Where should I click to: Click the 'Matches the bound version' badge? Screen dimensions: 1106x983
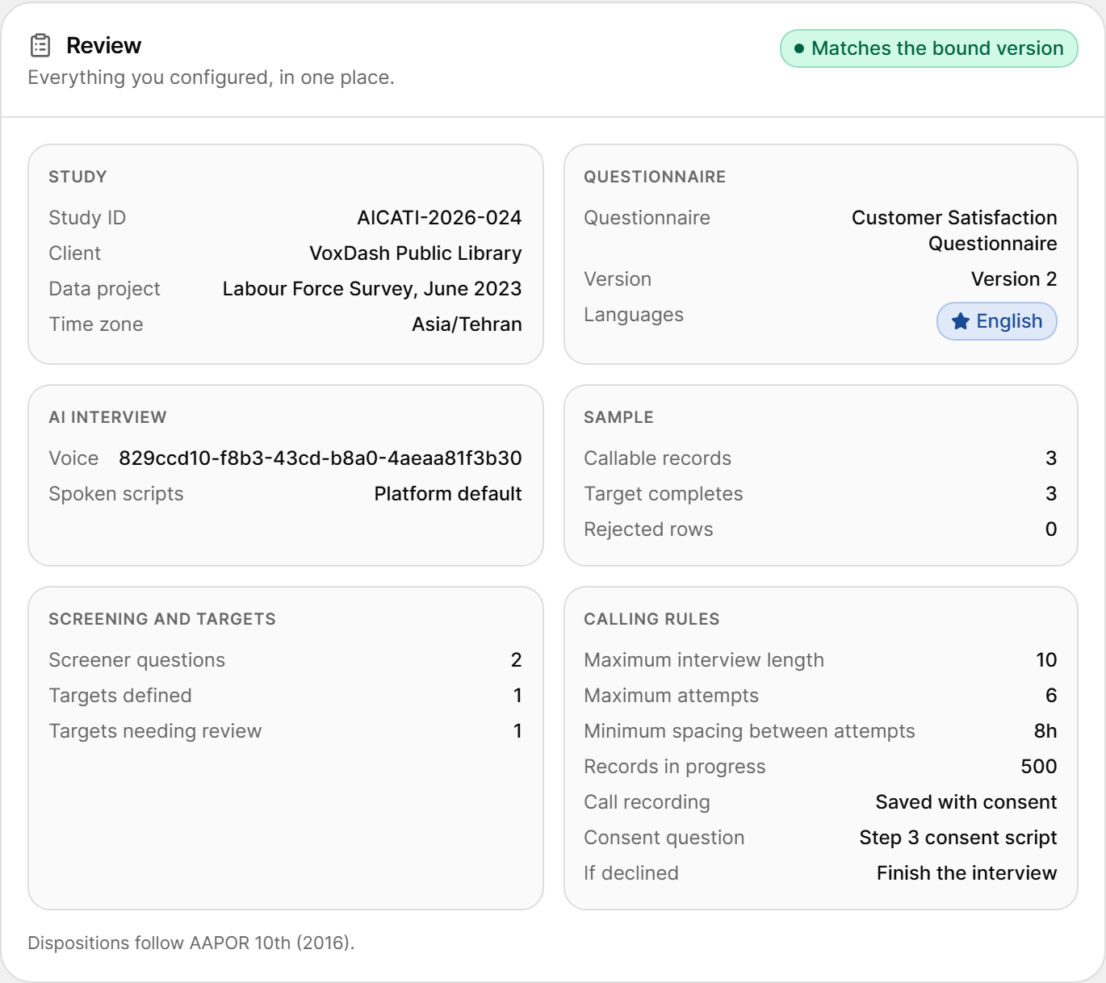(x=929, y=48)
